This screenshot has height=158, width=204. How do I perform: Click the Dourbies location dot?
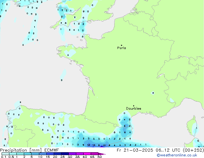134,106
